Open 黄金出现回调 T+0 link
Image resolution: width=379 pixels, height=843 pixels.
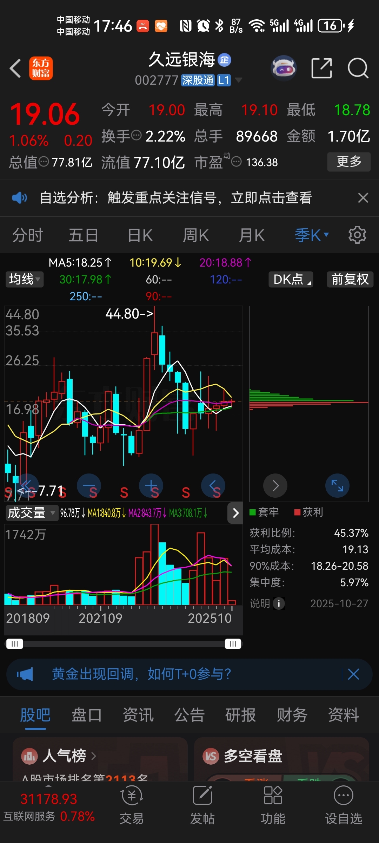tap(141, 674)
